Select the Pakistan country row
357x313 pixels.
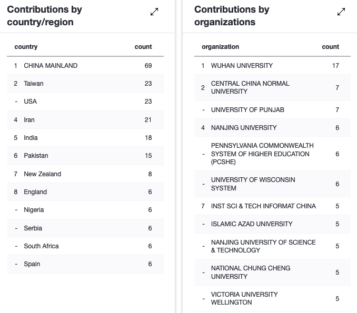36,156
